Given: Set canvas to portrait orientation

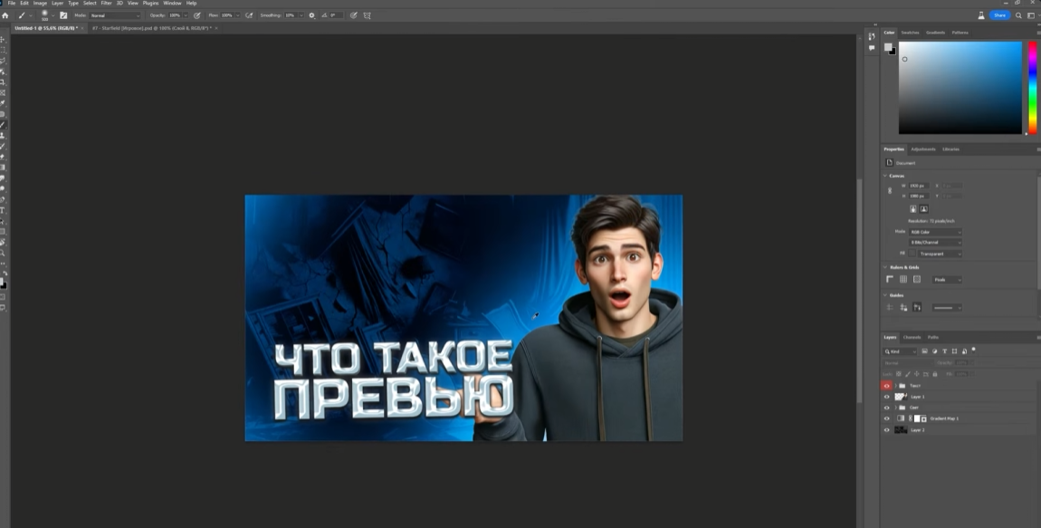Looking at the screenshot, I should pyautogui.click(x=912, y=208).
